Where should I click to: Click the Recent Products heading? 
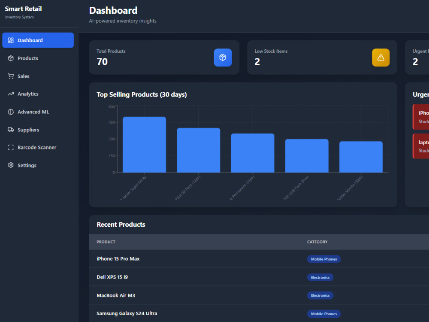tap(121, 225)
